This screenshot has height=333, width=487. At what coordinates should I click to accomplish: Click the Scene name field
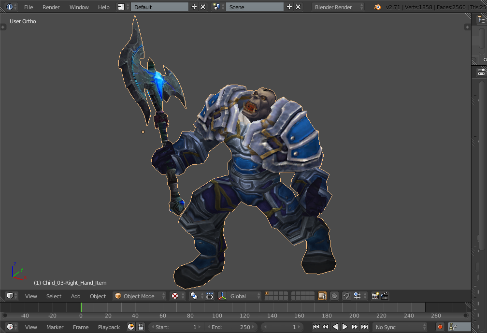pos(255,7)
